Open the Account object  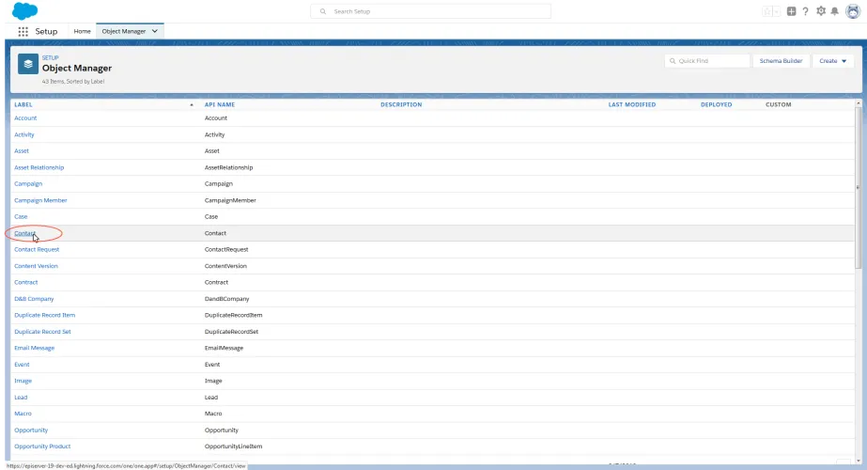(x=25, y=117)
